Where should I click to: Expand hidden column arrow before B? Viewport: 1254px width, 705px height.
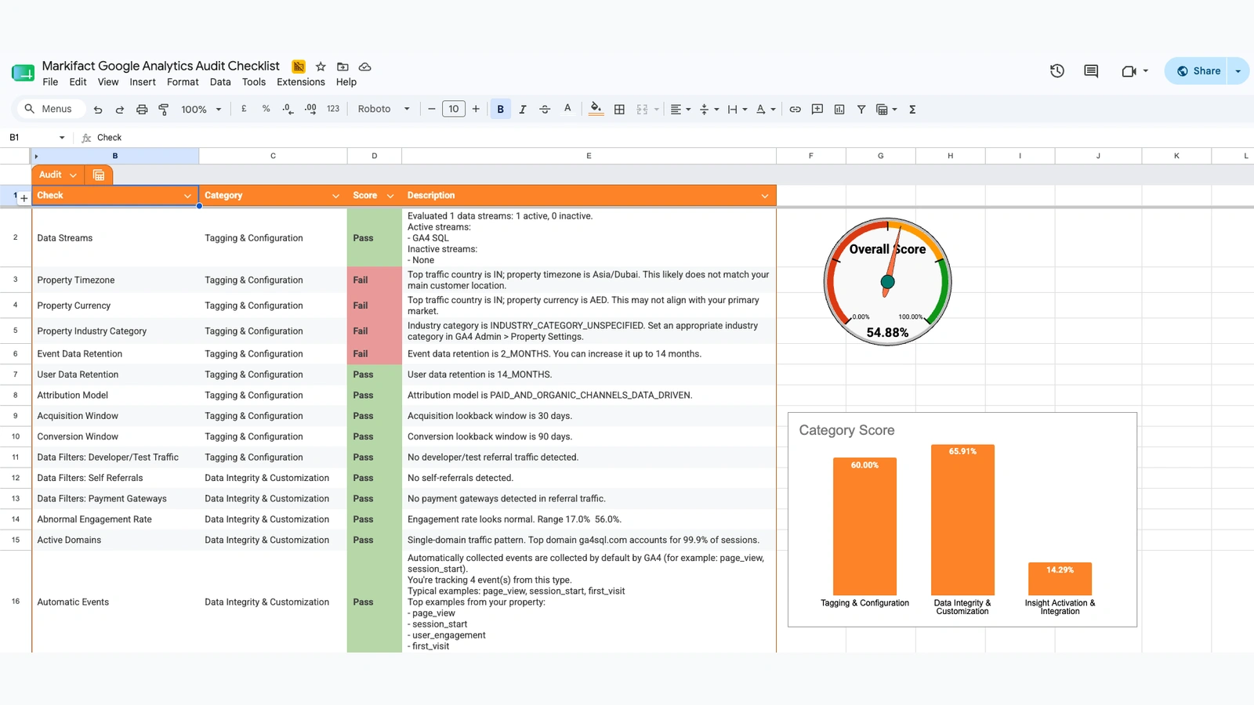point(36,157)
